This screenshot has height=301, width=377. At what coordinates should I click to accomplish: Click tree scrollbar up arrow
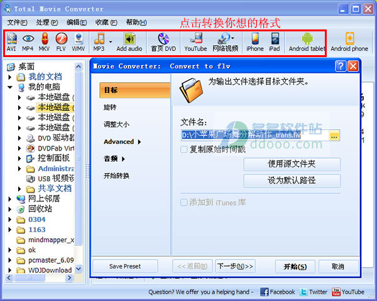click(79, 66)
